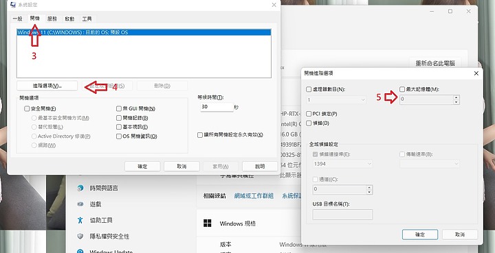Open the 網域或工作群組 link
The width and height of the screenshot is (495, 253).
(x=254, y=195)
